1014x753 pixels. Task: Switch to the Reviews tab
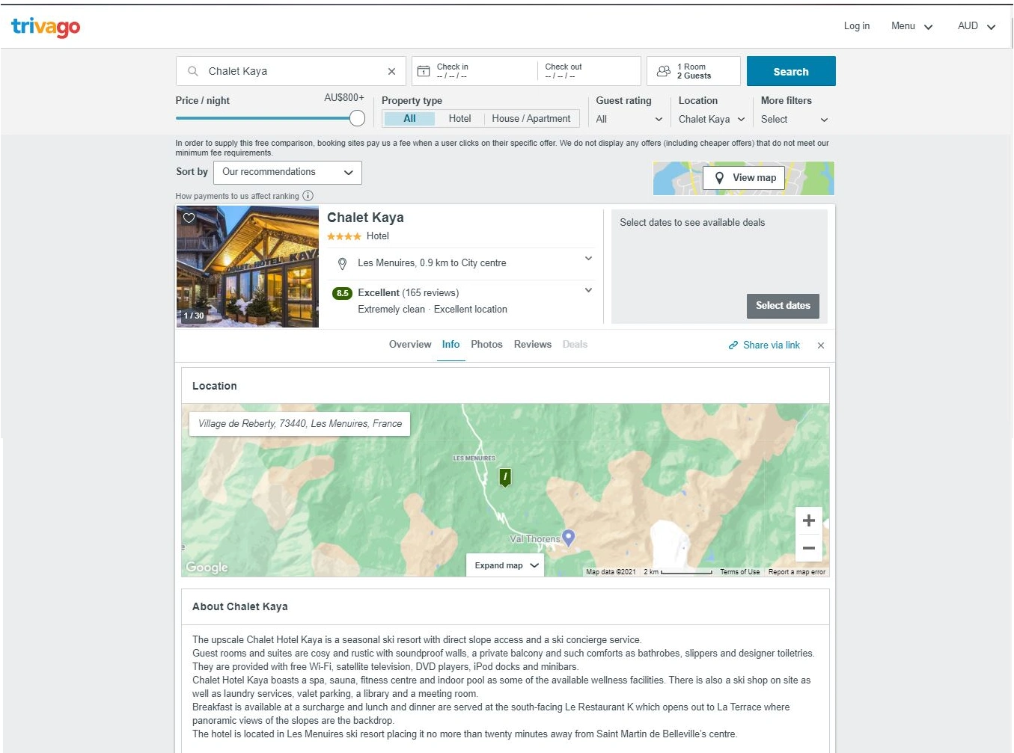point(533,345)
